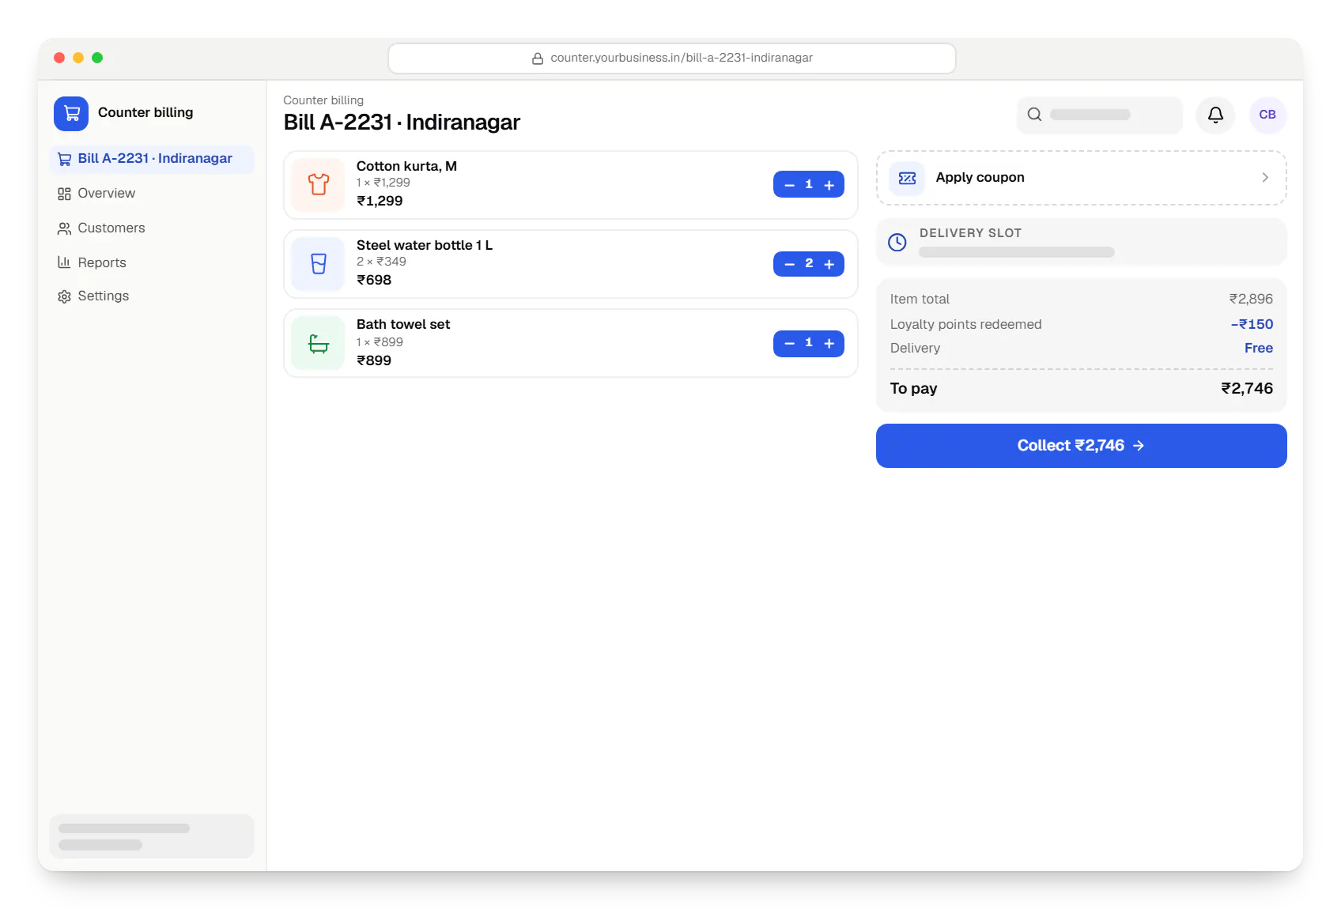Image resolution: width=1341 pixels, height=909 pixels.
Task: Click the Steel water bottle thumbnail
Action: coord(318,264)
